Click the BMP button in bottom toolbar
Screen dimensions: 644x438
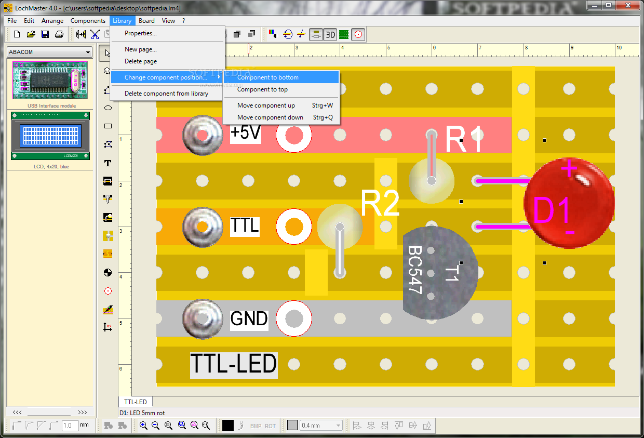pyautogui.click(x=256, y=426)
